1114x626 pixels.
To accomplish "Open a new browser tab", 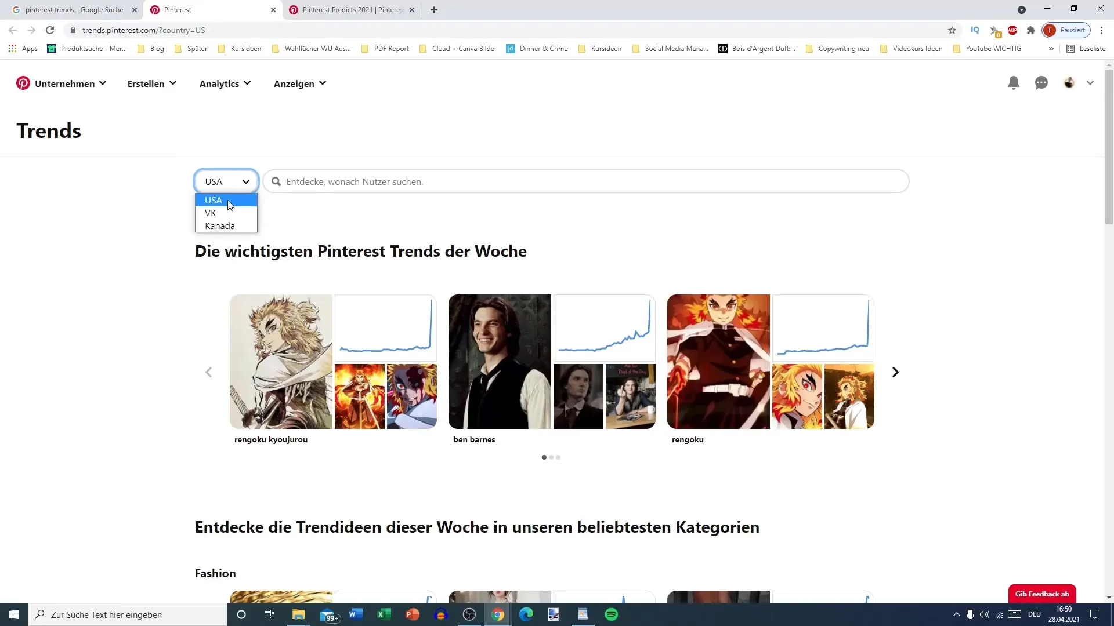I will pos(434,10).
